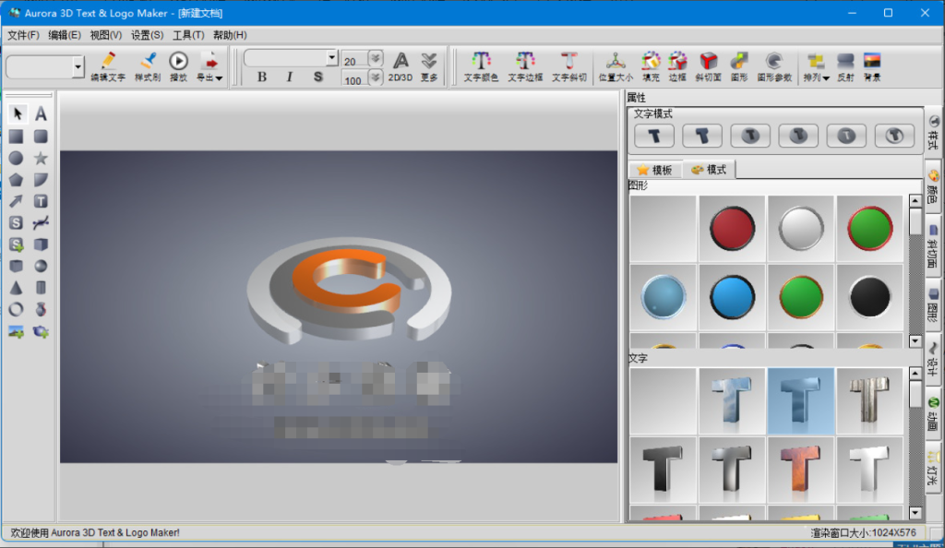Screen dimensions: 945x548
Task: Pick the black sphere shape style
Action: click(x=869, y=297)
